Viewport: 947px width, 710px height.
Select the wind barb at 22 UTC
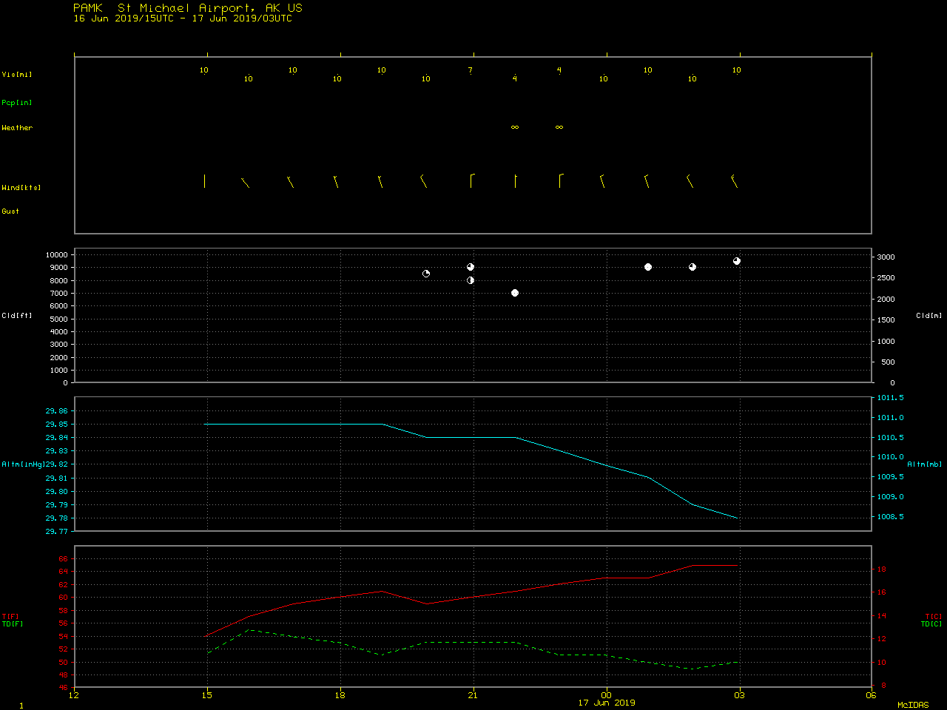click(516, 180)
